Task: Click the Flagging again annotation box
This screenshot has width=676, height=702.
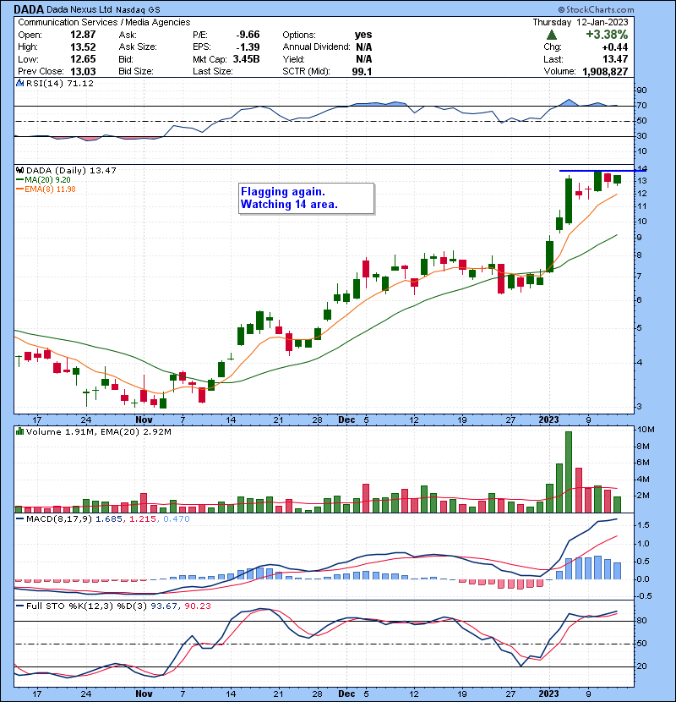Action: [x=307, y=198]
